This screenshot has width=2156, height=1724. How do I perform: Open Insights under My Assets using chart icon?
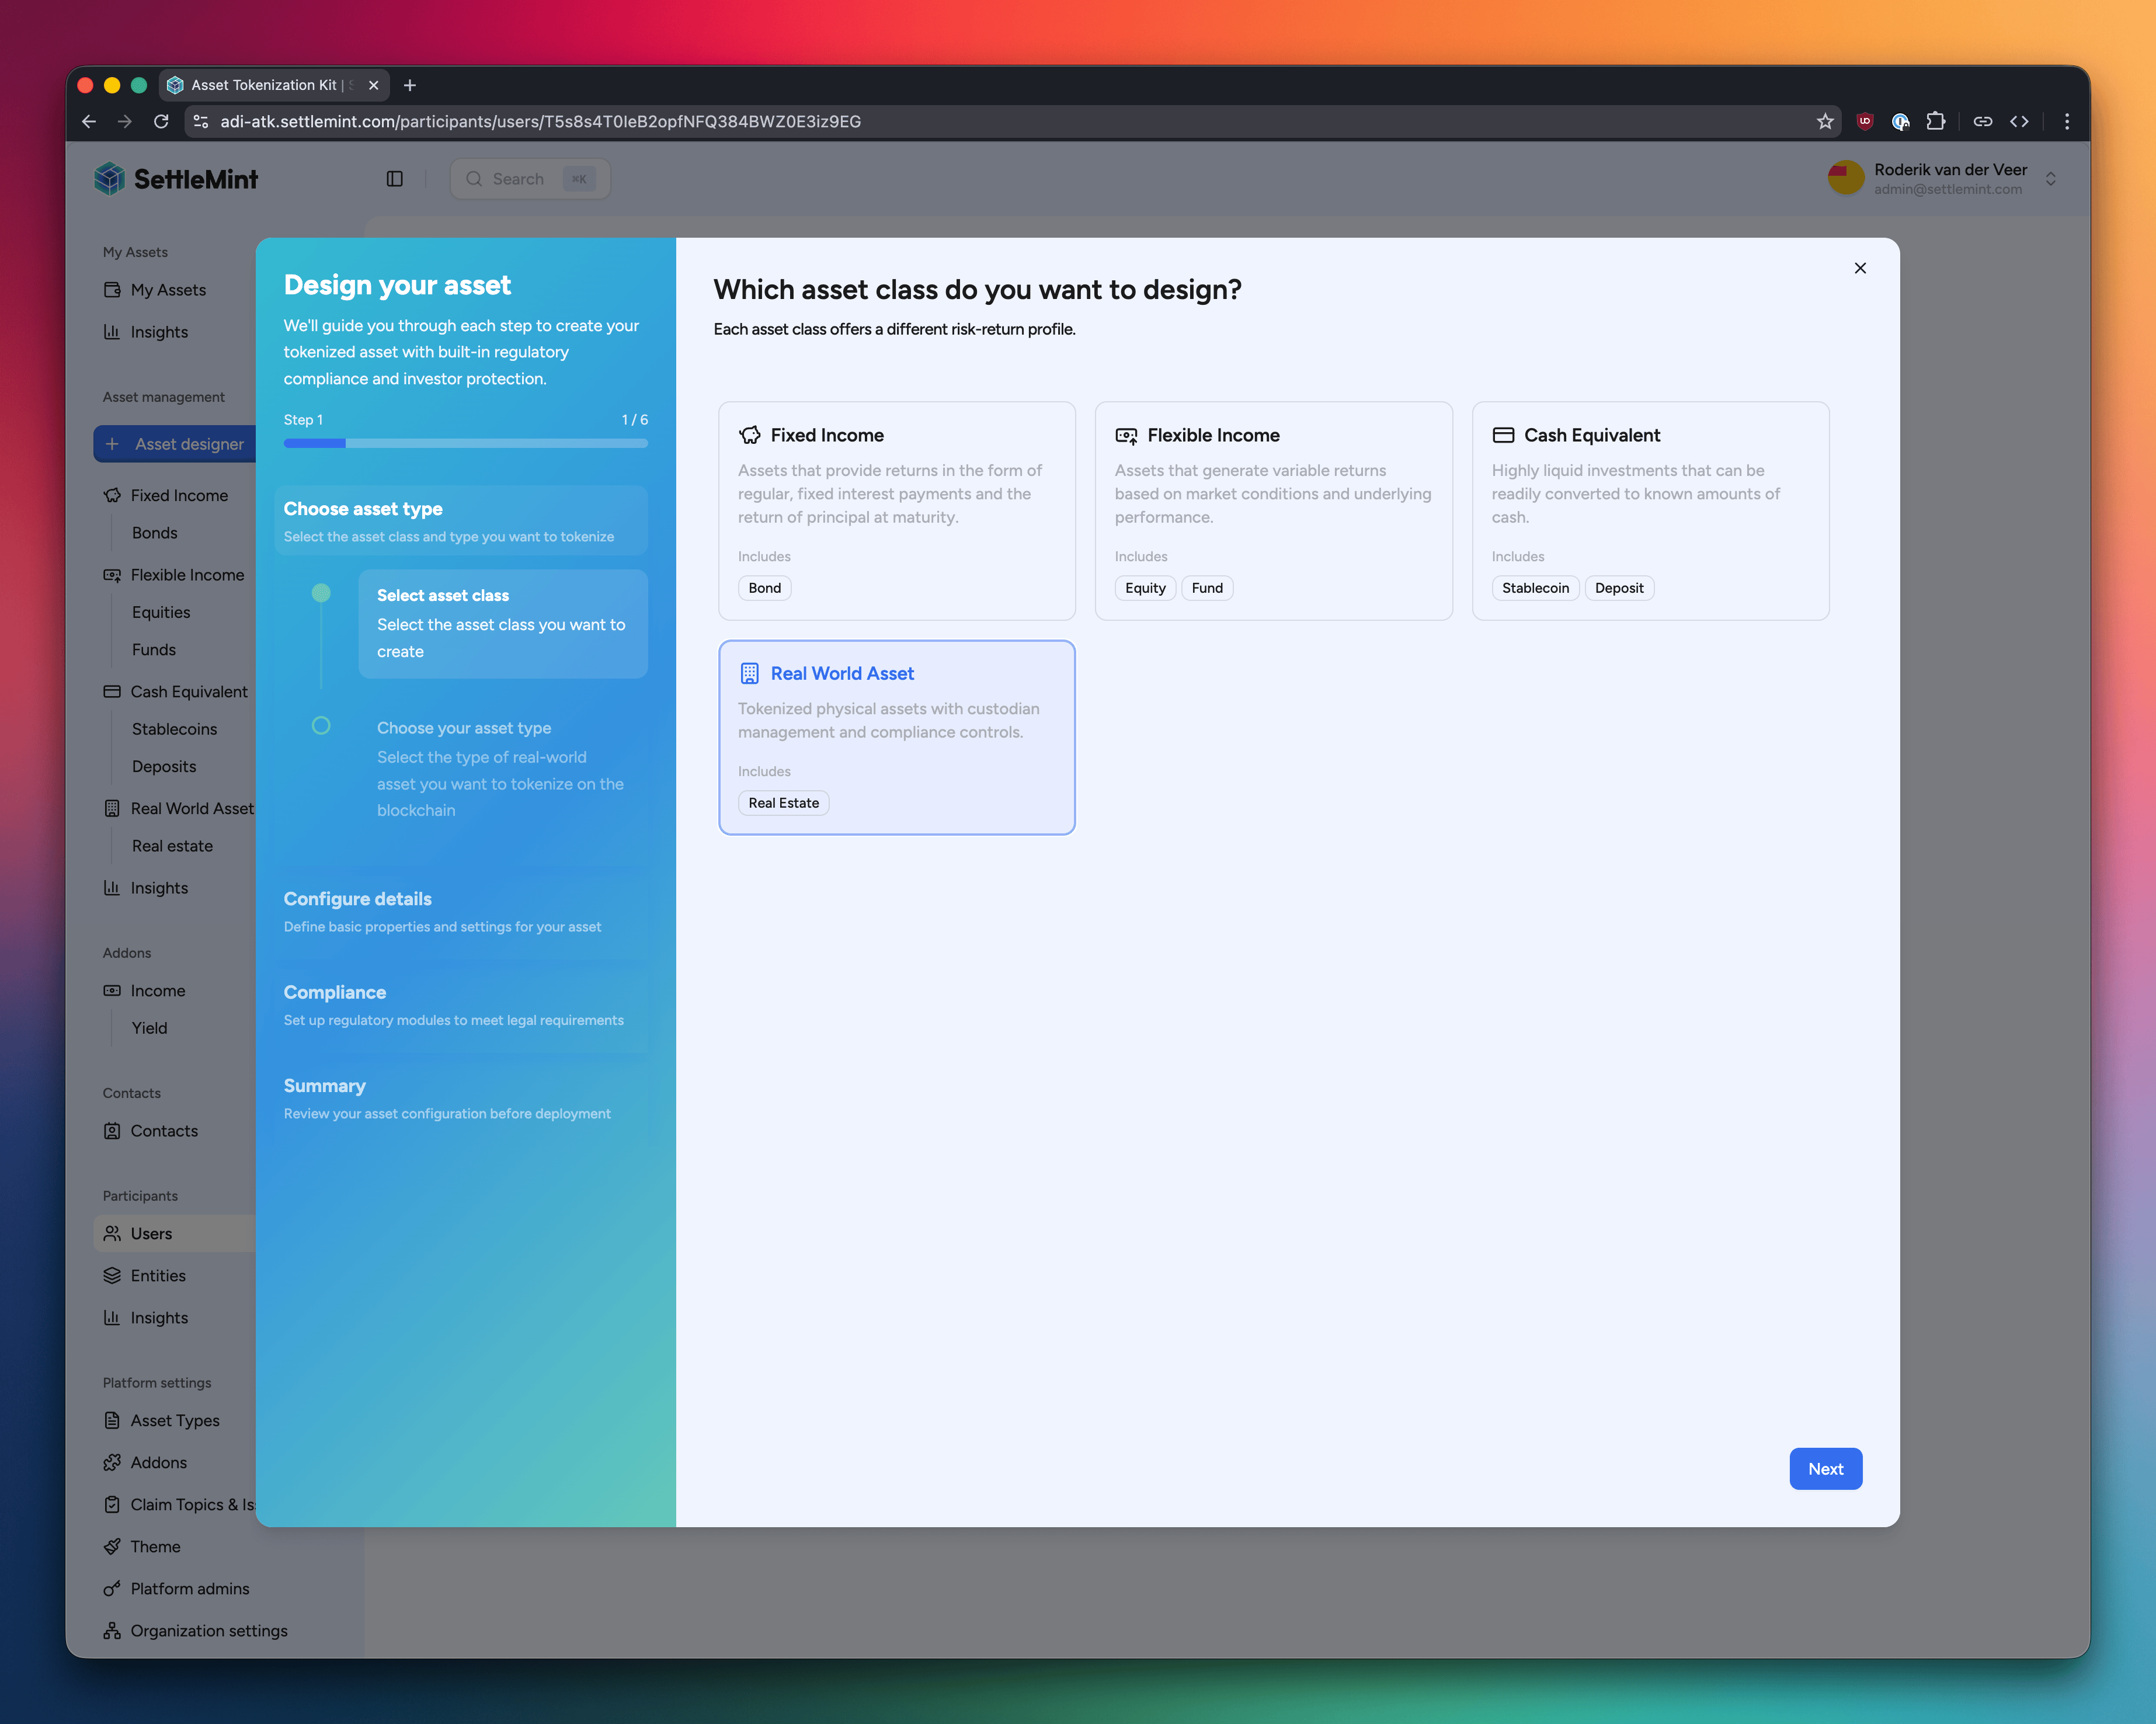(113, 331)
